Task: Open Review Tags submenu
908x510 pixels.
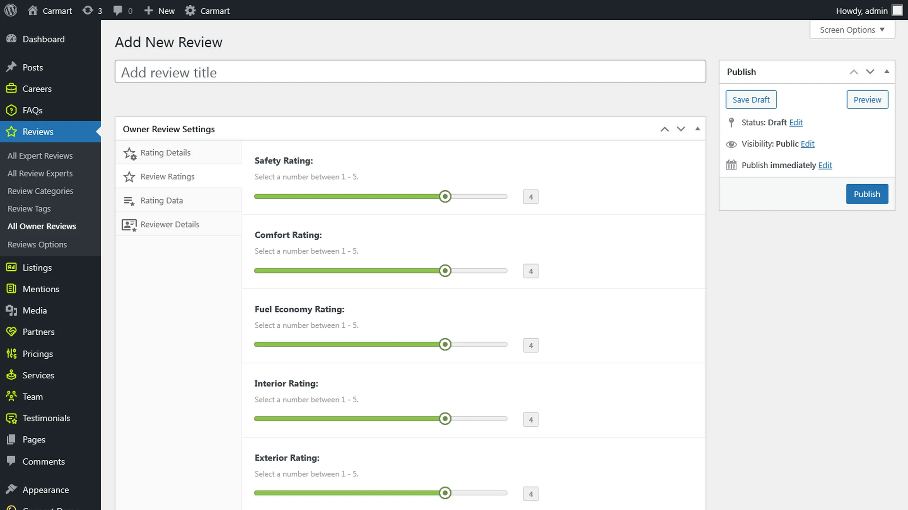Action: pos(29,209)
